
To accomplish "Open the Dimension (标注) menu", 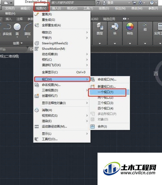I will [x=120, y=8].
